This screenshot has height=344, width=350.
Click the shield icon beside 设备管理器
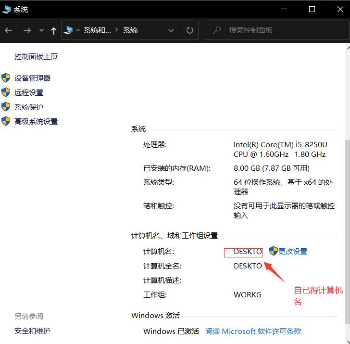[x=6, y=78]
